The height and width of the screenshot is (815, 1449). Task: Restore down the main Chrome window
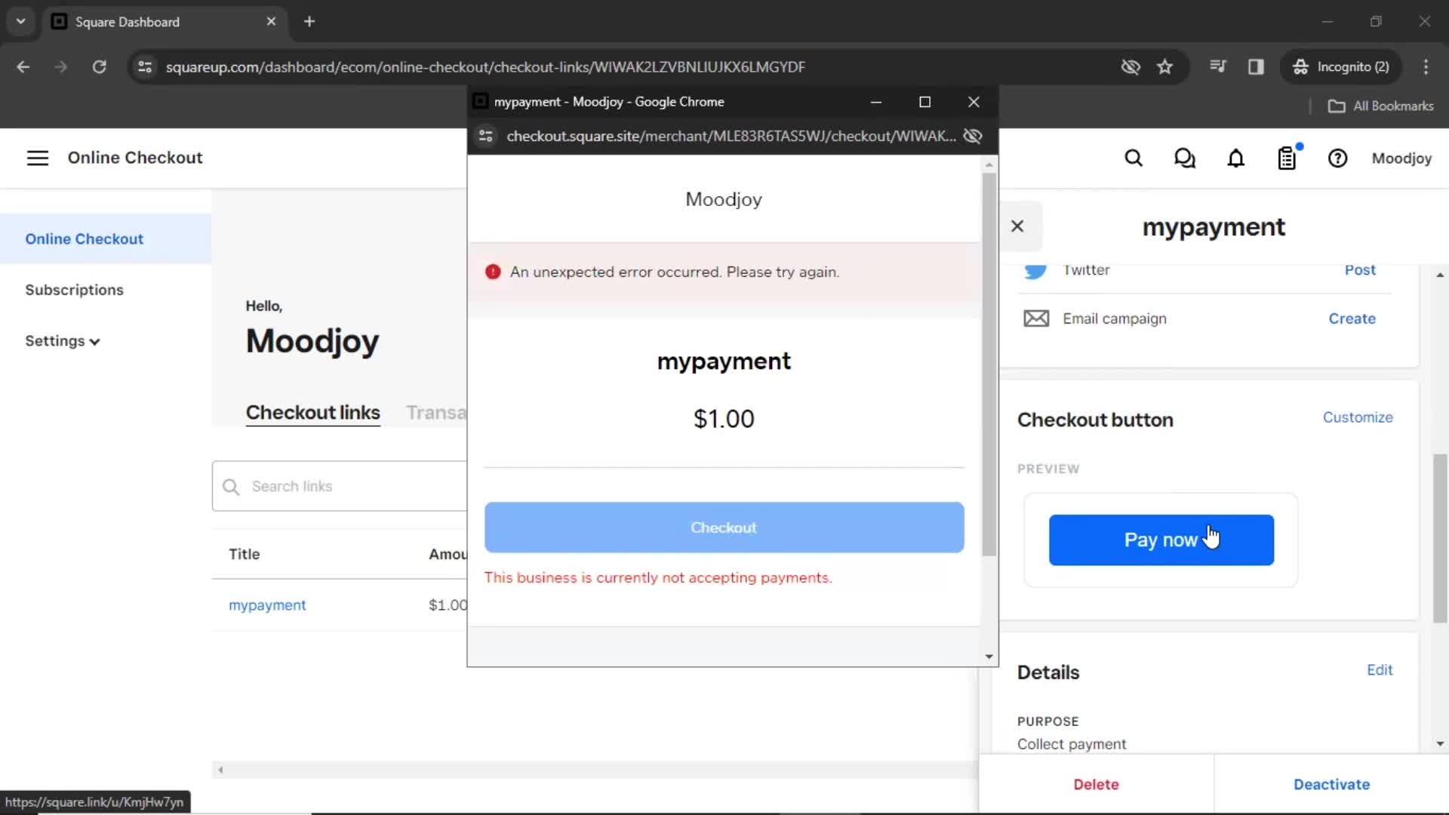(1376, 22)
